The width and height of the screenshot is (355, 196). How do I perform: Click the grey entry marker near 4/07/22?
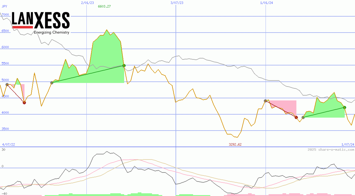point(7,84)
